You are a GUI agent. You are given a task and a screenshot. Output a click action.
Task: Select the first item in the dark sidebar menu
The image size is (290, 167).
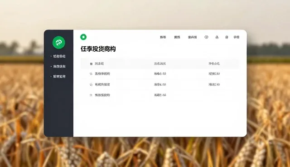(59, 56)
